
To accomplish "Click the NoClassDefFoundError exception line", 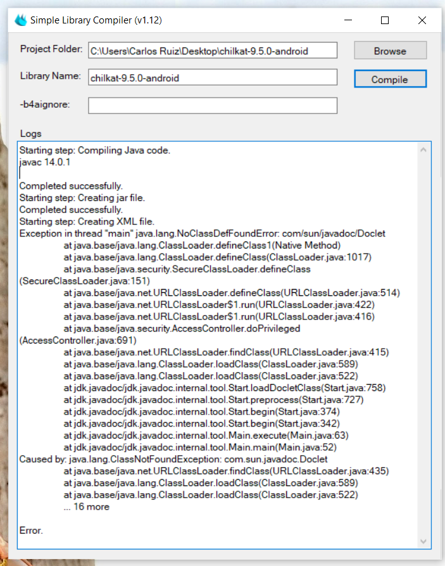I will 203,233.
